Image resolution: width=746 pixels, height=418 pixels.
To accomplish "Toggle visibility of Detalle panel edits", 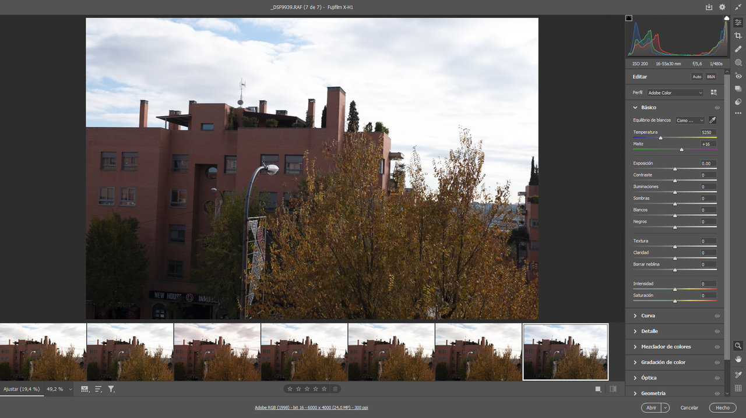I will coord(717,331).
